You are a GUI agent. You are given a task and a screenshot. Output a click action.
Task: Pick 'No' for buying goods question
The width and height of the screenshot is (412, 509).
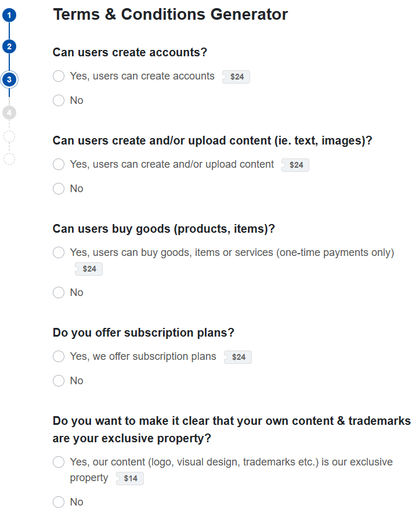coord(59,293)
